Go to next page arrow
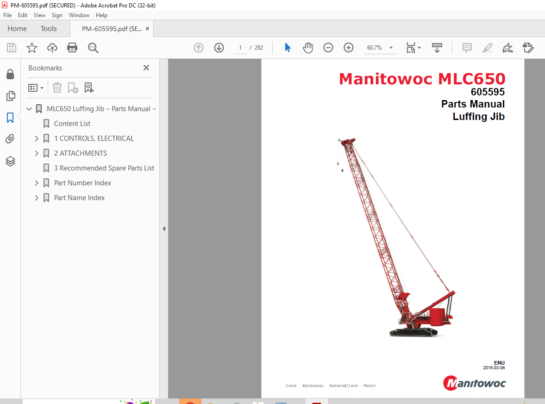Screen dimensions: 545x404 tap(219, 48)
